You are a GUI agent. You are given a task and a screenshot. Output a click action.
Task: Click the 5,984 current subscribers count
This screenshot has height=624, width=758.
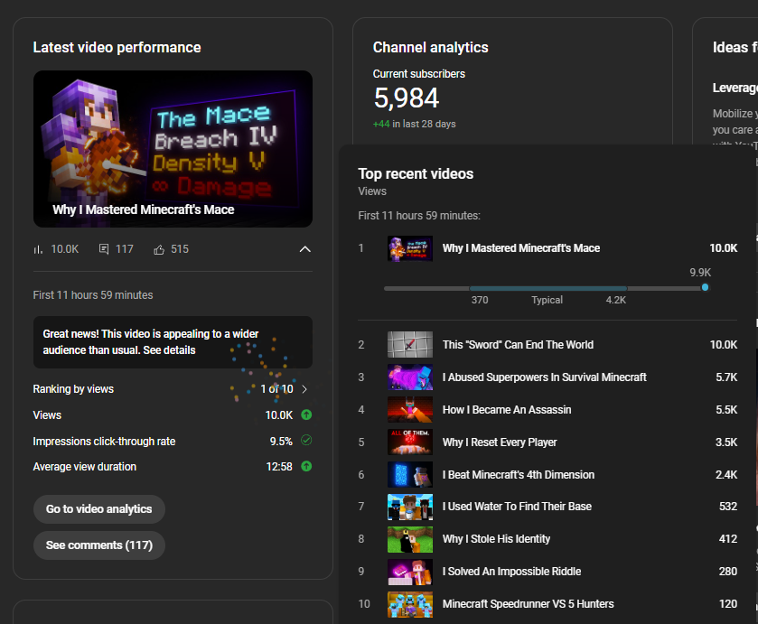click(x=406, y=98)
